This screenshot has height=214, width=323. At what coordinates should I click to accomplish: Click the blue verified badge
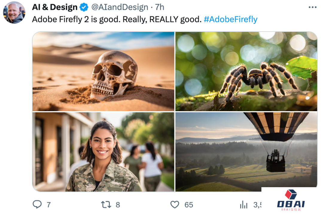click(x=84, y=7)
